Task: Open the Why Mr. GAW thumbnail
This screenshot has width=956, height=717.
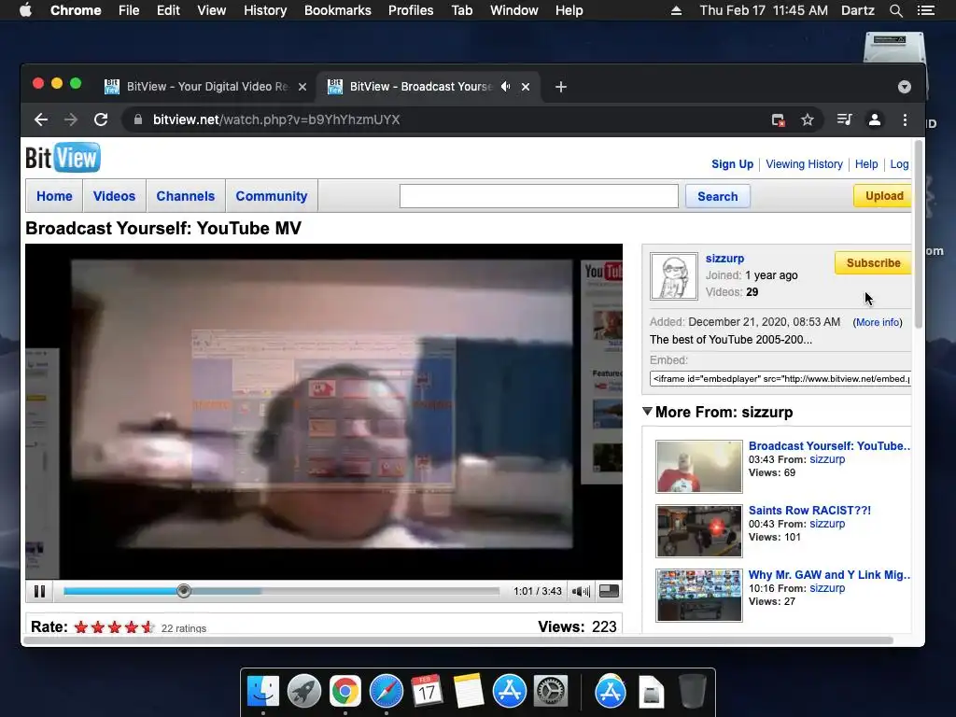Action: click(698, 595)
